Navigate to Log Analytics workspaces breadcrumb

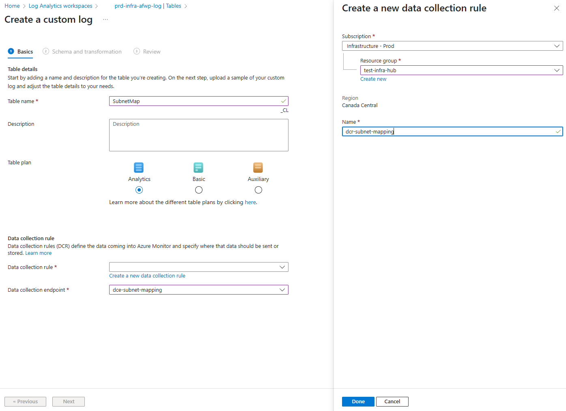60,6
